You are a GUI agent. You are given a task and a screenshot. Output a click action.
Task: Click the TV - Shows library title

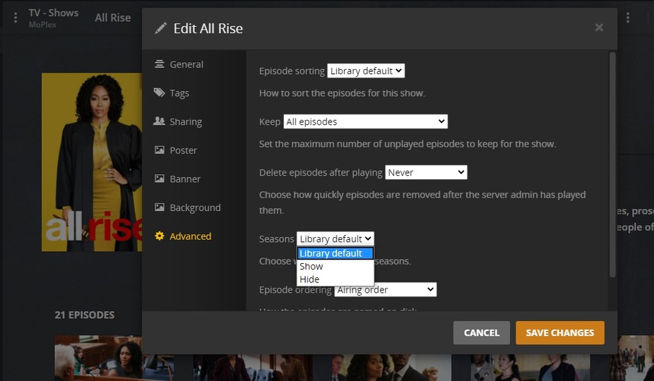pyautogui.click(x=54, y=13)
